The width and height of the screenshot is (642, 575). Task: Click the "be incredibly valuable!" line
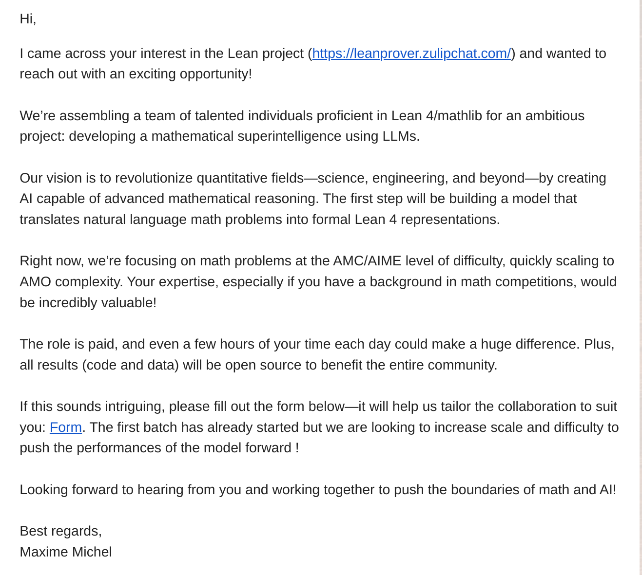[88, 302]
